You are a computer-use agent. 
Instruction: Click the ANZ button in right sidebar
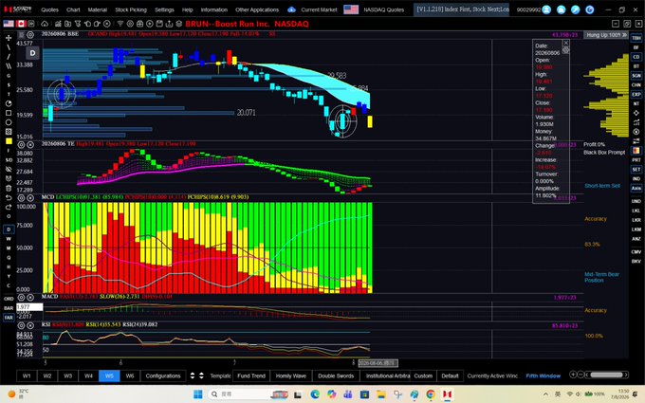click(636, 239)
